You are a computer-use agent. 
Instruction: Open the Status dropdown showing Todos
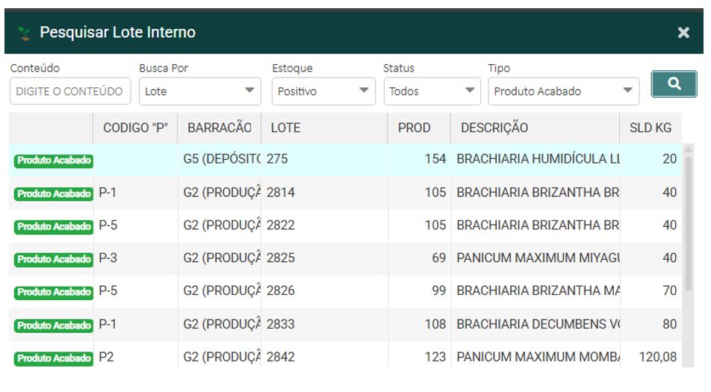[432, 91]
